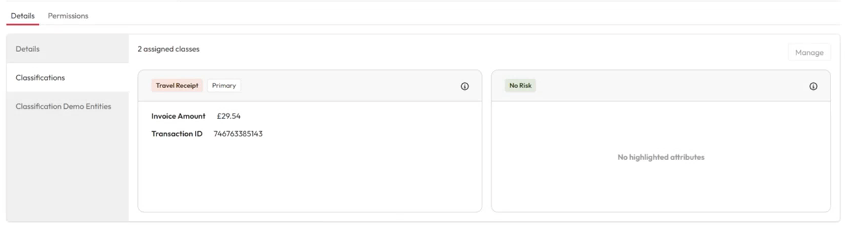Click the No Risk class tag
845x226 pixels.
520,86
